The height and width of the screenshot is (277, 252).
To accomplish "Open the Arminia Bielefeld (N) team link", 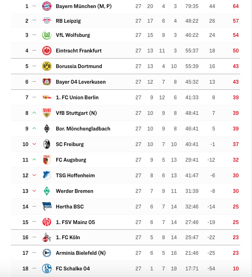I will point(80,253).
